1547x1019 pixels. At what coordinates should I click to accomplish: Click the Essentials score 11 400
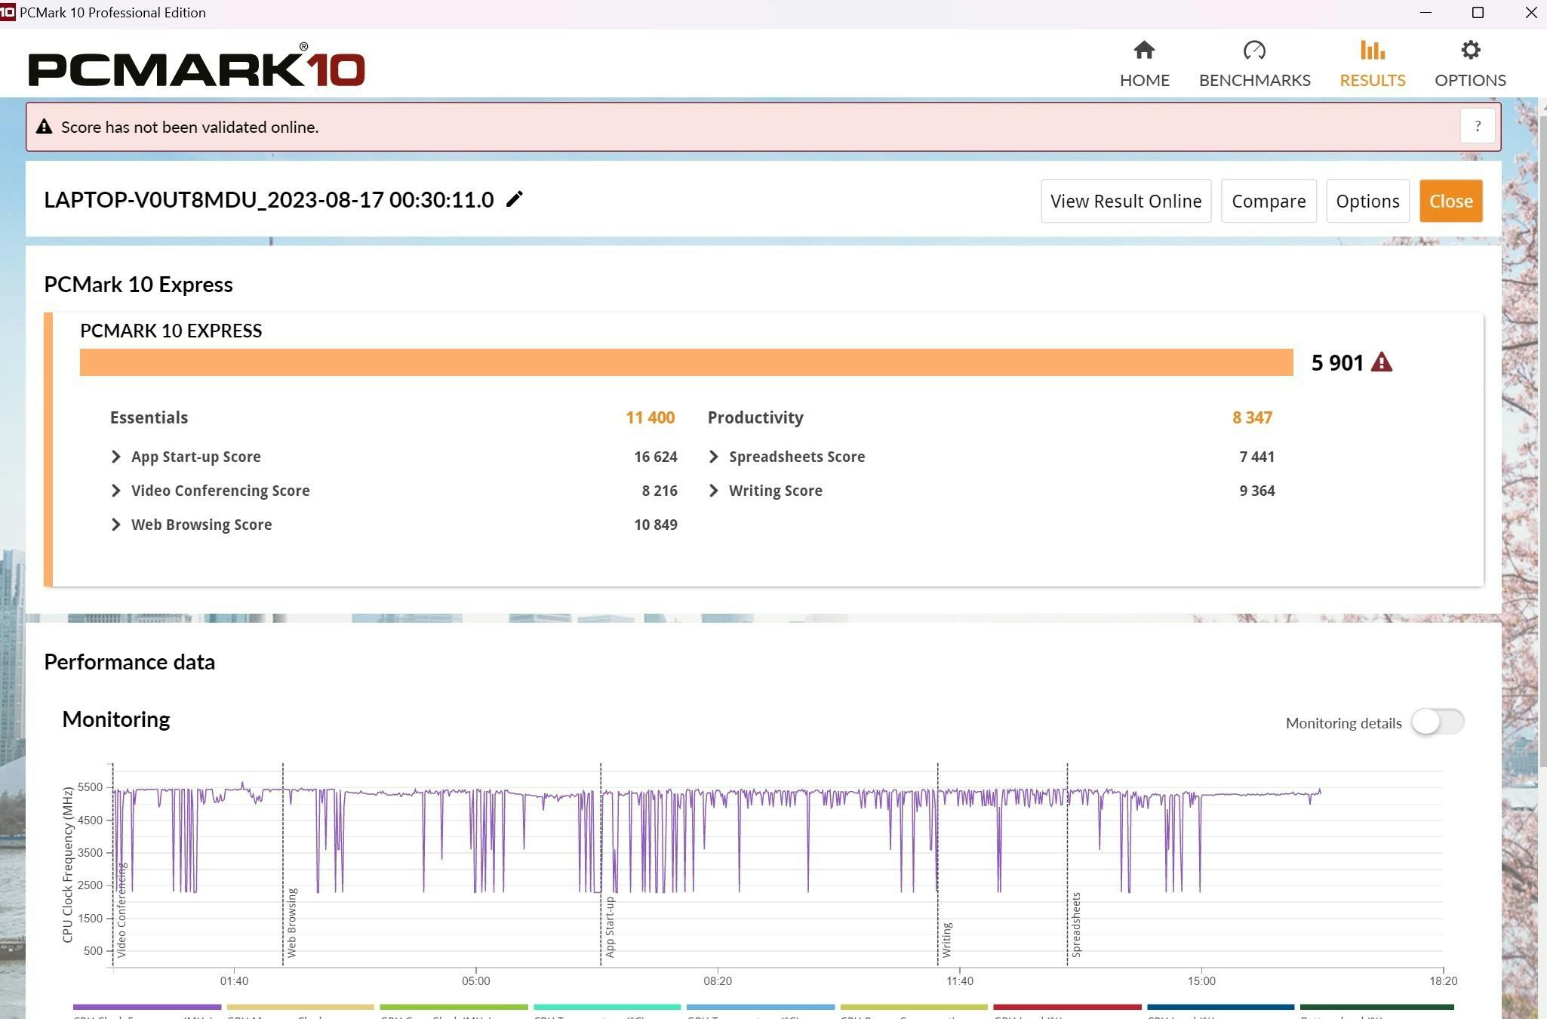coord(650,417)
